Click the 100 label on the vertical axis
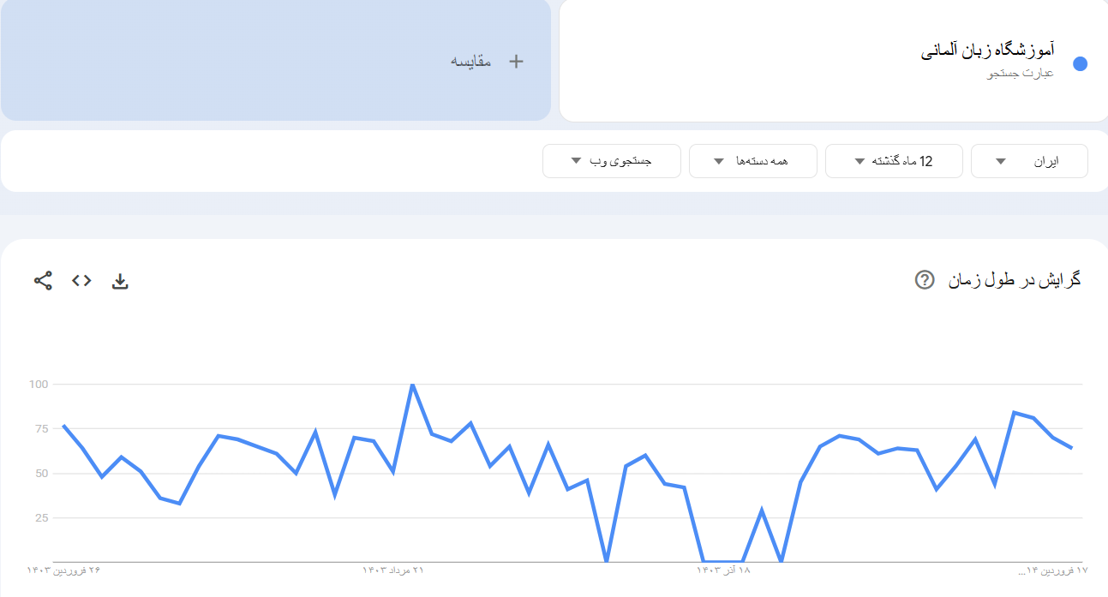This screenshot has height=597, width=1108. click(39, 385)
